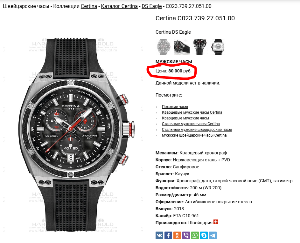Viewport: 300px width, 243px height.
Task: Share on VK social icon
Action: tap(159, 235)
